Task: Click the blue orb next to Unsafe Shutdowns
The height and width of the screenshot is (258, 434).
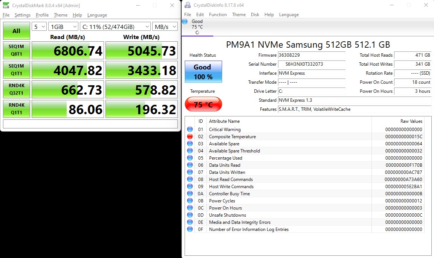Action: [190, 215]
